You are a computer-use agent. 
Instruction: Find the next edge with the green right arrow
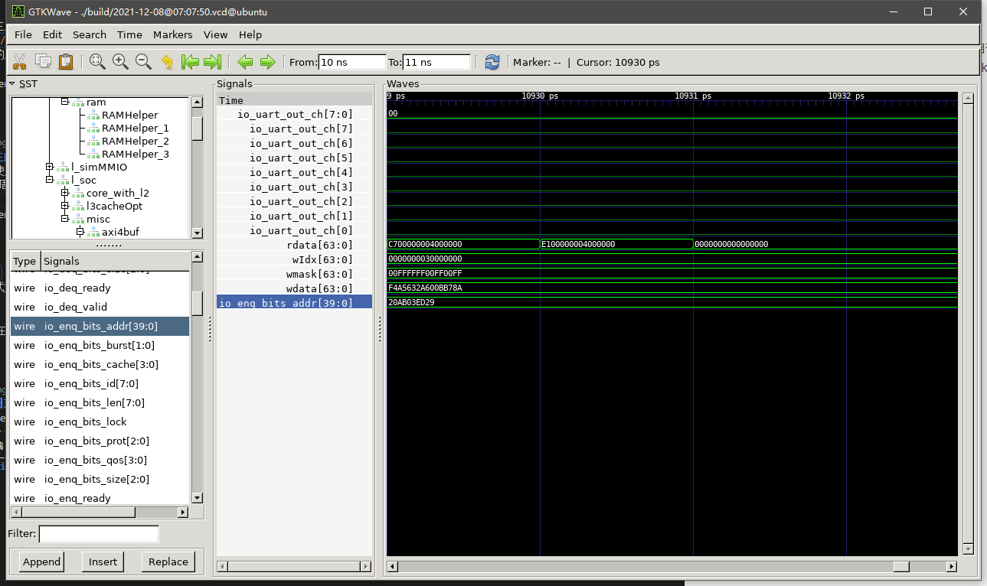267,62
